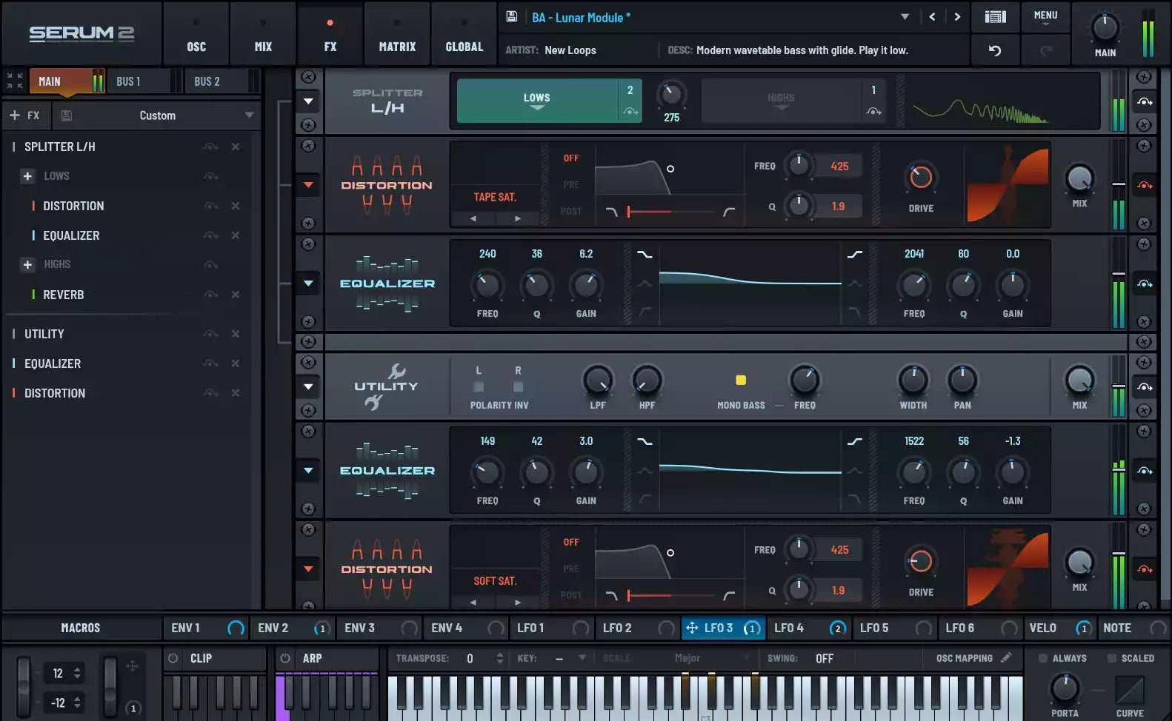Screen dimensions: 1172x721
Task: Expand the LOWS group
Action: (x=27, y=176)
